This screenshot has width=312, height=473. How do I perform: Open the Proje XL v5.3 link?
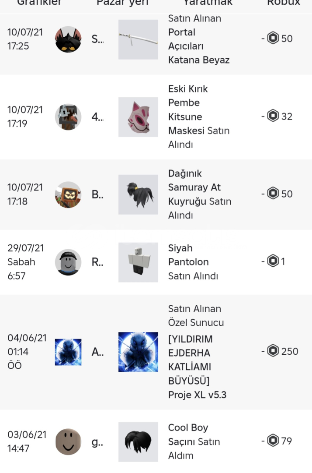(x=197, y=395)
